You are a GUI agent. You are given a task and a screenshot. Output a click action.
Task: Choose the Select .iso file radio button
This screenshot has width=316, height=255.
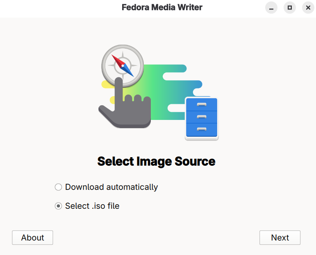58,206
